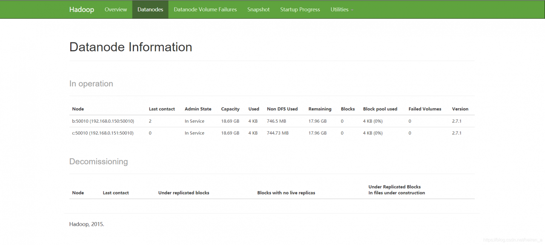Click the Hadoop brand link
Viewport: 545px width, 245px height.
82,9
